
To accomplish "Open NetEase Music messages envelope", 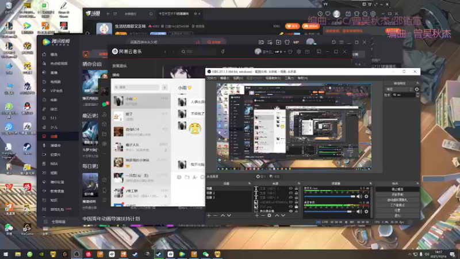I will point(307,52).
